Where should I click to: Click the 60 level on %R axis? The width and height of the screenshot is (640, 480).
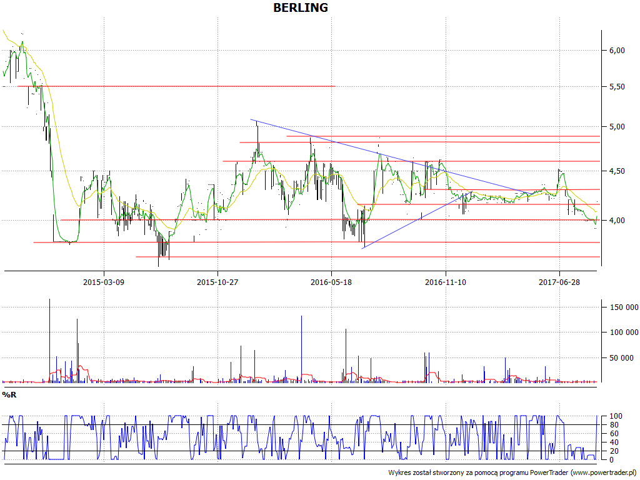click(x=614, y=434)
